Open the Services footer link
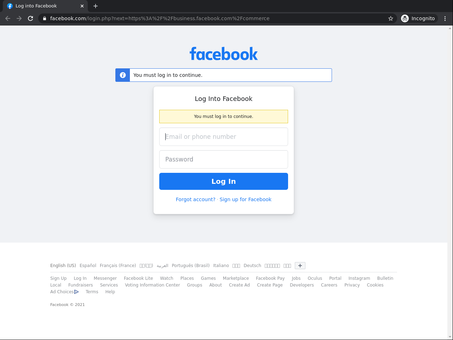453x340 pixels. click(109, 285)
